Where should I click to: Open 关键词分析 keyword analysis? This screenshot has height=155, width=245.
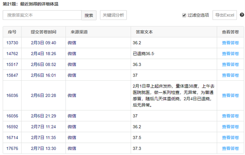tap(113, 15)
